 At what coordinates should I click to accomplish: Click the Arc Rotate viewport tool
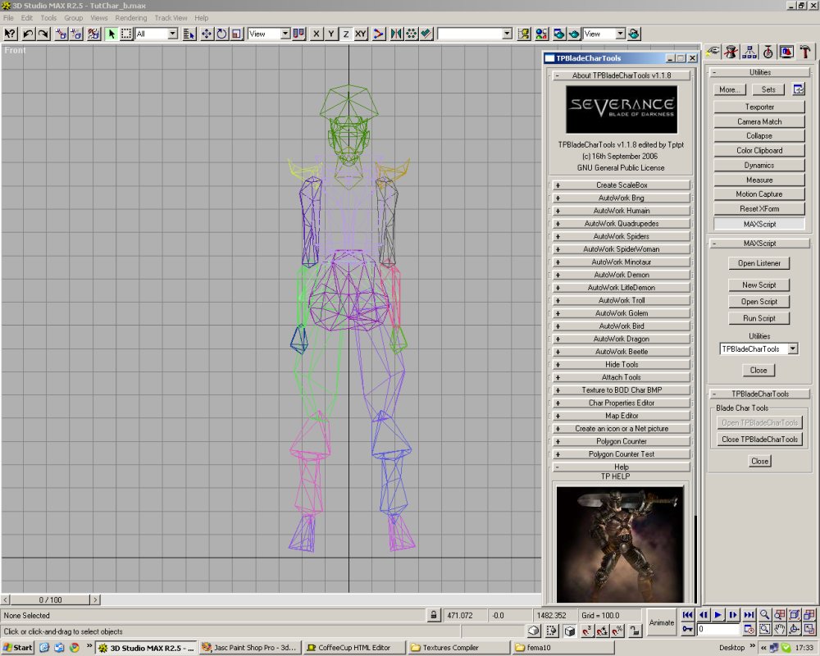pos(795,629)
